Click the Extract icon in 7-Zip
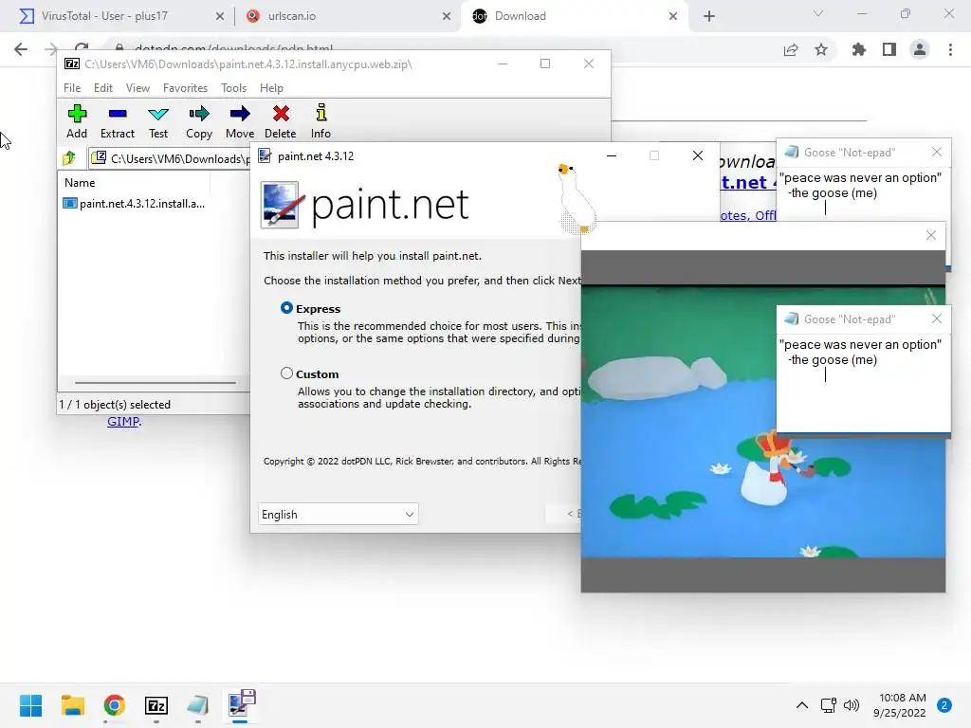This screenshot has width=971, height=728. (x=117, y=121)
